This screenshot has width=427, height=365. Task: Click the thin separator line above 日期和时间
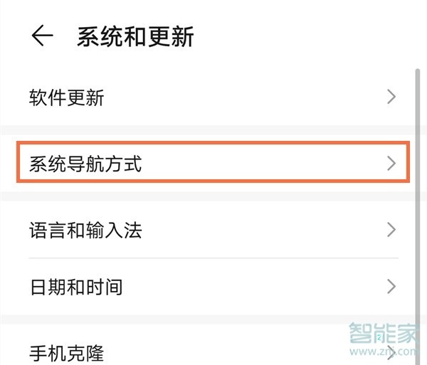click(213, 258)
